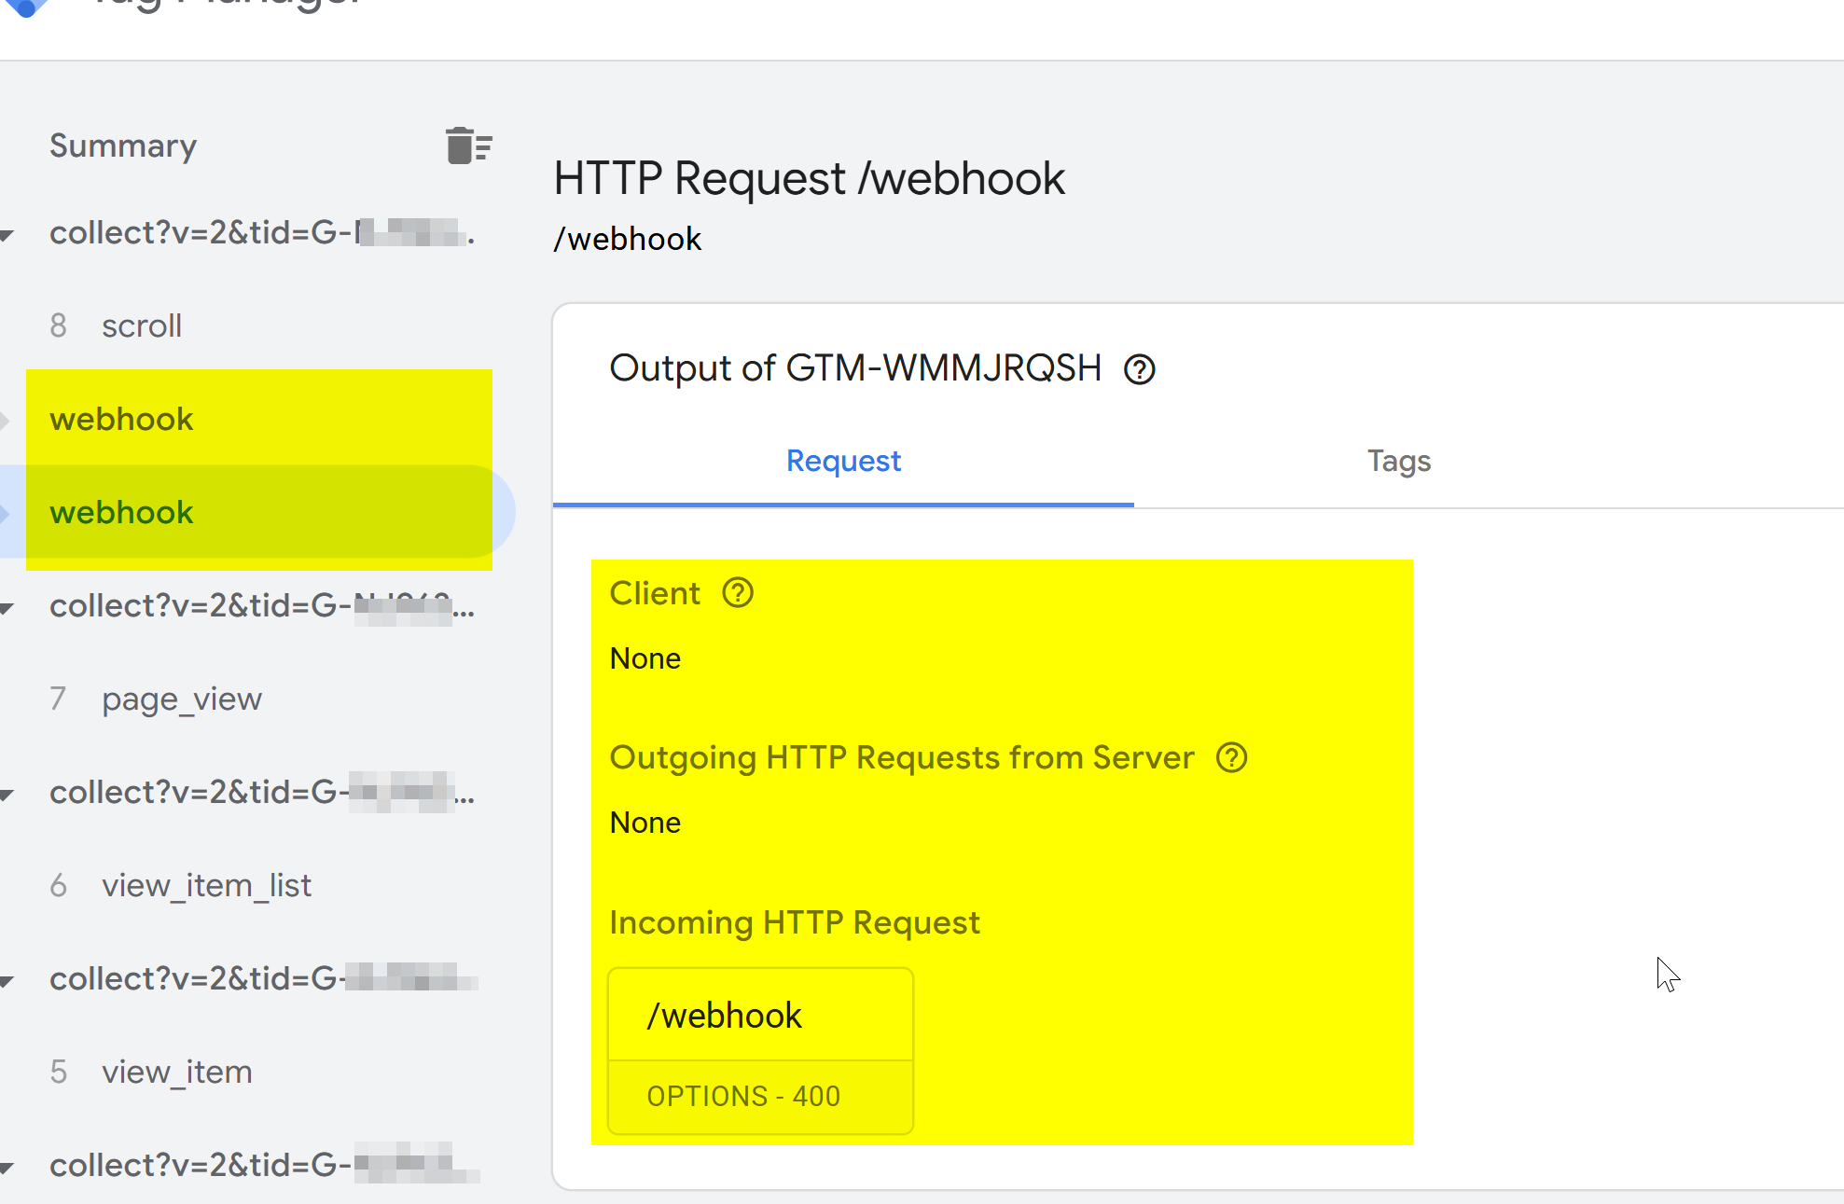Click the help icon beside Client
Image resolution: width=1844 pixels, height=1204 pixels.
tap(738, 593)
